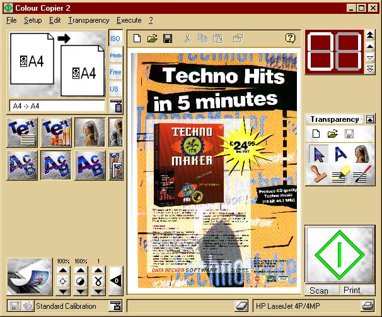Select the Photo paper format tab
Screen dimensions: 382x317
coord(116,56)
